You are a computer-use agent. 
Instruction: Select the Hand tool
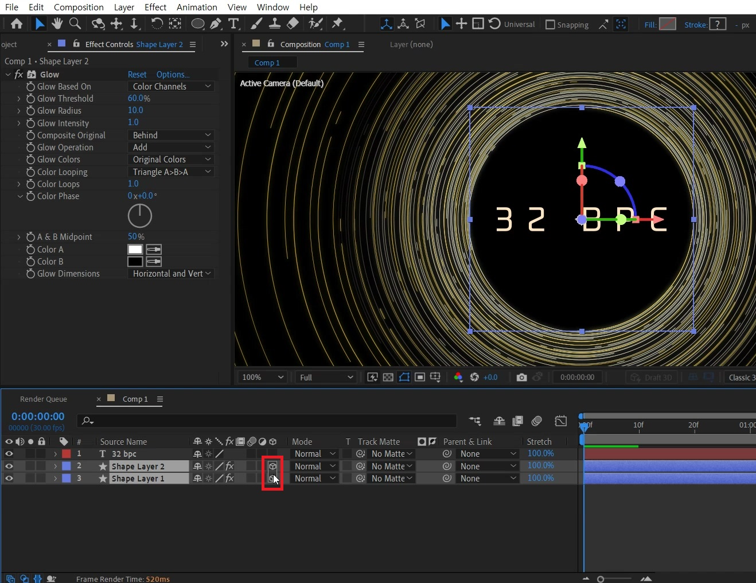57,24
